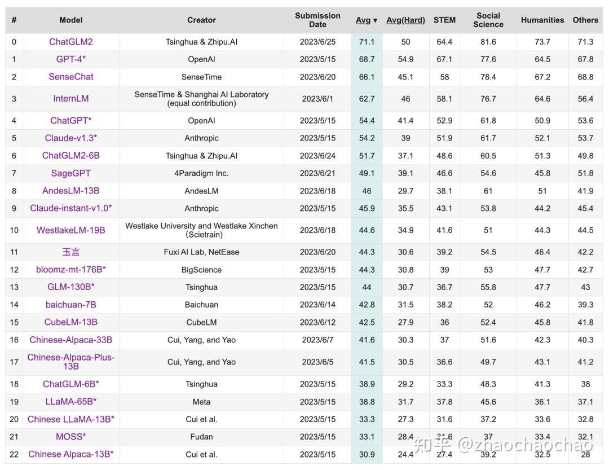Sort results by the STEM column header

(444, 20)
